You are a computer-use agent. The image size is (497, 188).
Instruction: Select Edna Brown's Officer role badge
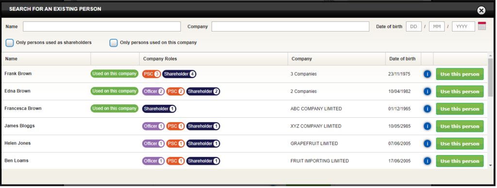153,92
